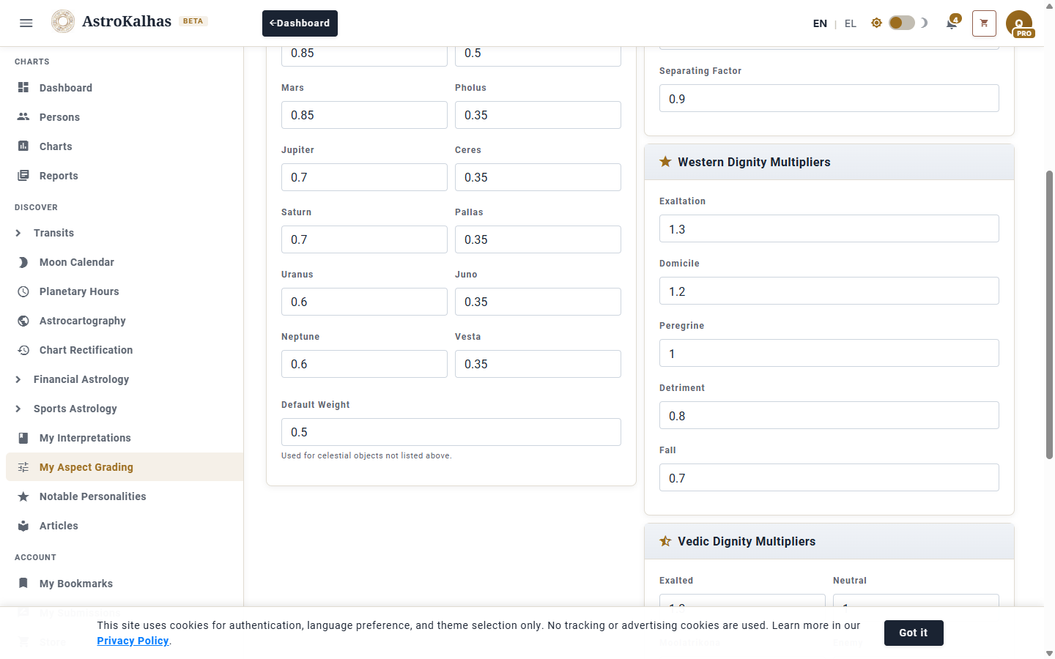Switch language to EN
Viewport: 1055px width, 659px height.
pyautogui.click(x=820, y=23)
